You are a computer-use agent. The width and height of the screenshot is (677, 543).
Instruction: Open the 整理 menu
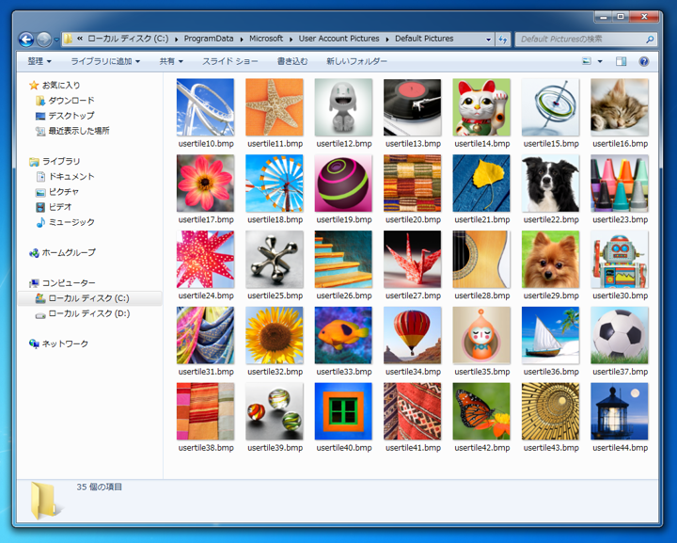click(x=39, y=61)
